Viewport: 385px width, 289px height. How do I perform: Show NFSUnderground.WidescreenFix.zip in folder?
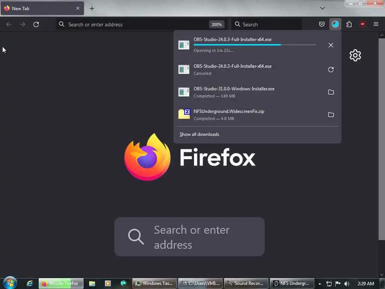331,115
